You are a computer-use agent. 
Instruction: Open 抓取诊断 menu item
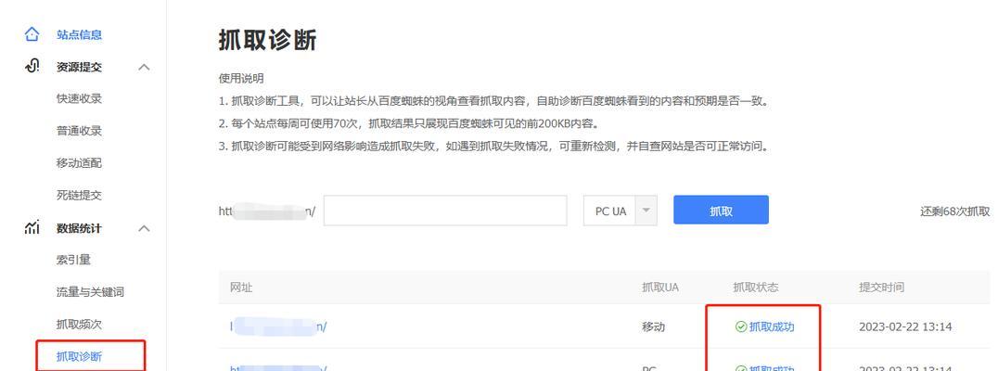pyautogui.click(x=79, y=356)
